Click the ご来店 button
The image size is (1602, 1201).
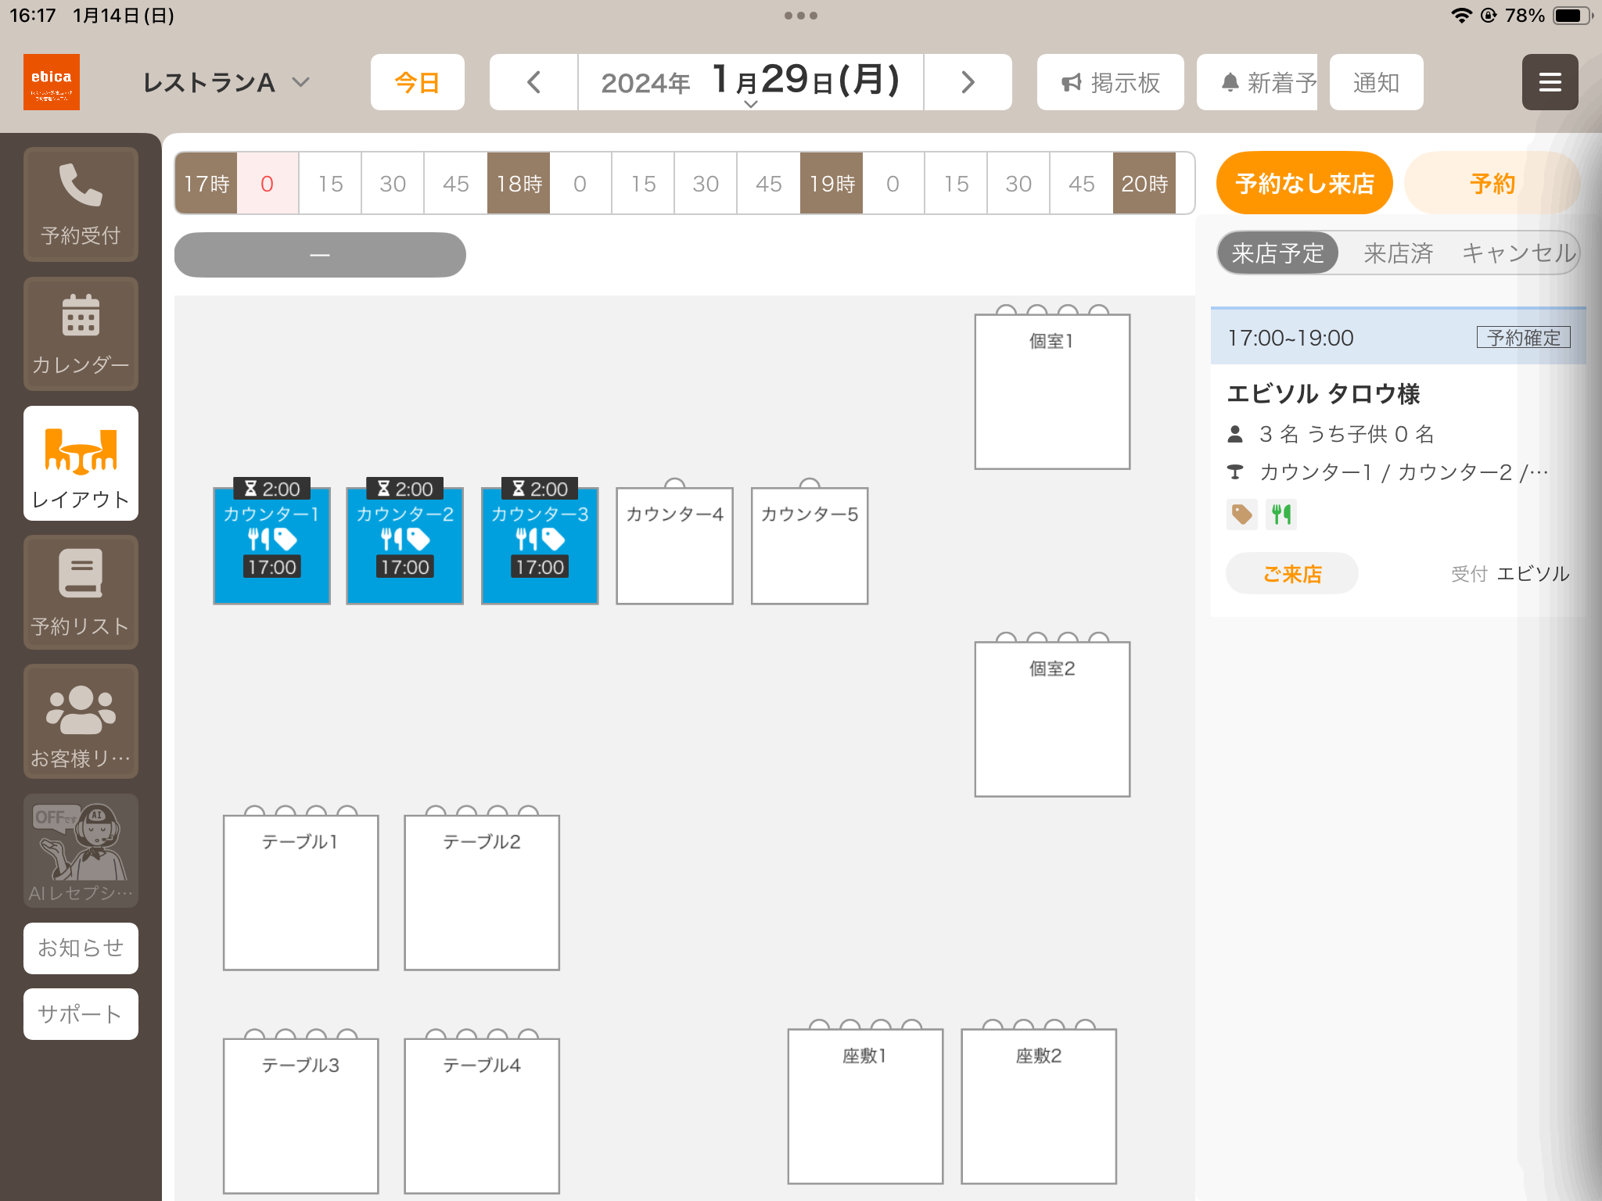coord(1291,574)
